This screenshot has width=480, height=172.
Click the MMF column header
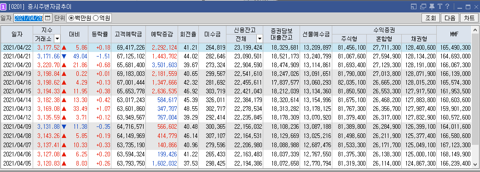click(454, 34)
